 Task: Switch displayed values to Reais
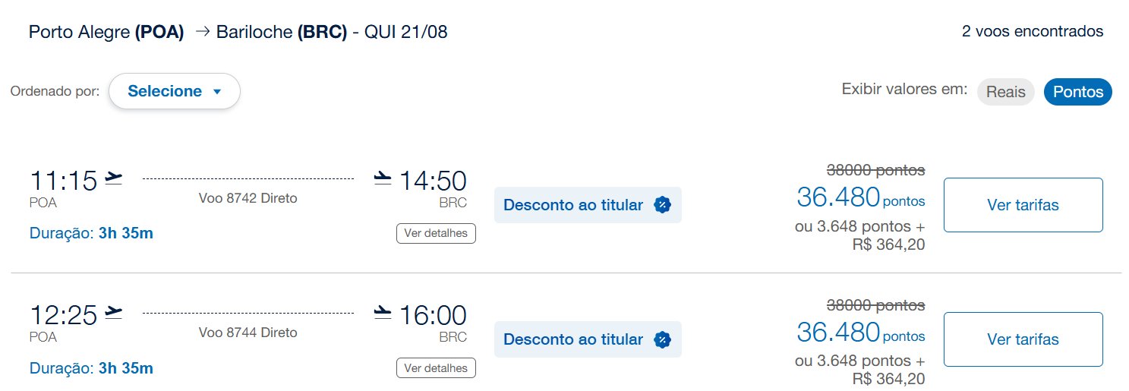(1005, 92)
